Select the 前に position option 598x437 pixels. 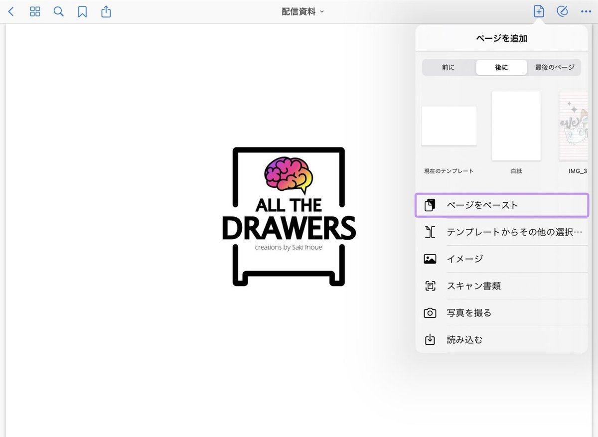point(448,67)
